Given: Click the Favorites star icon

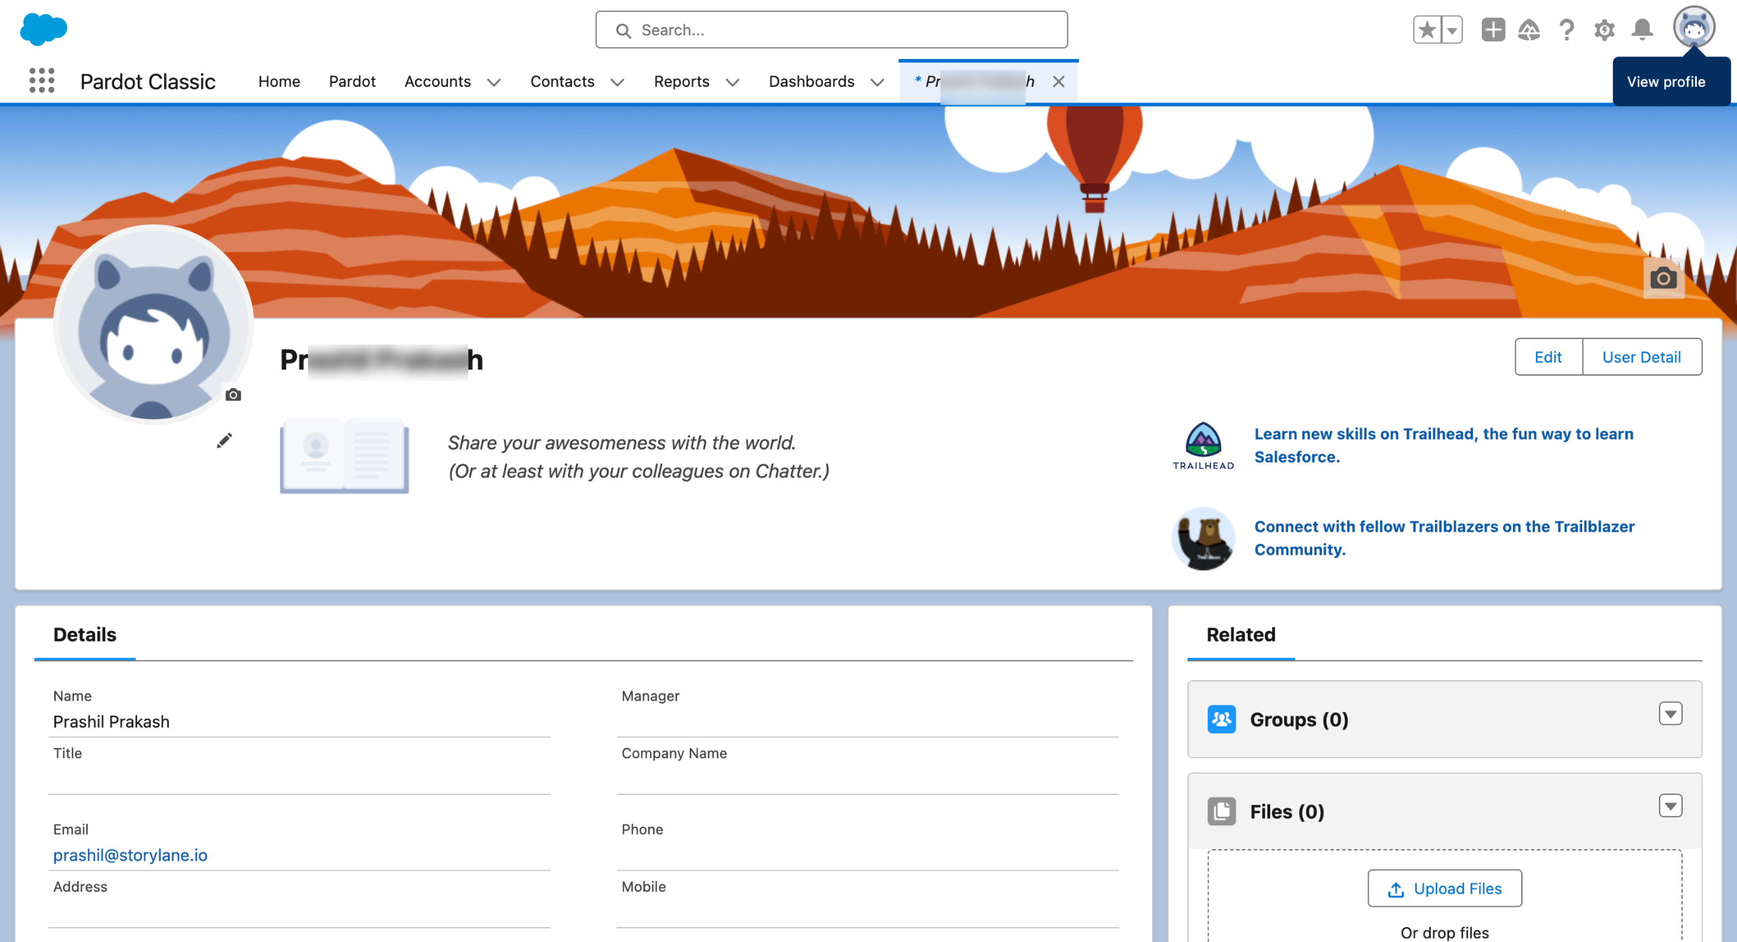Looking at the screenshot, I should click(1428, 30).
